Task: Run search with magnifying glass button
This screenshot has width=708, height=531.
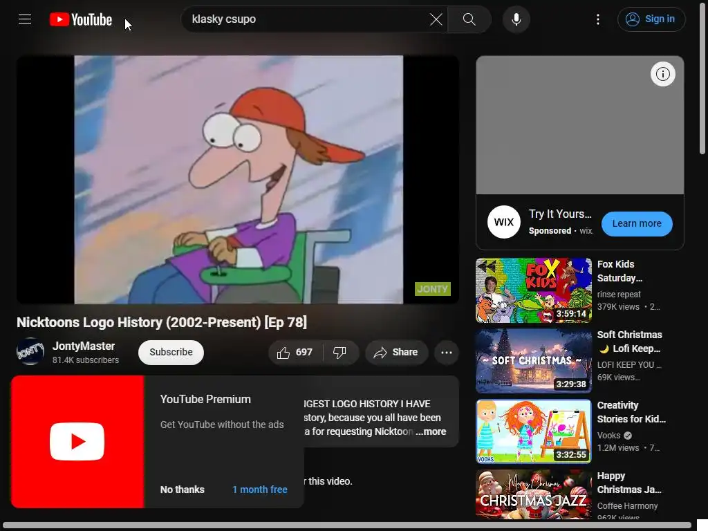Action: (469, 19)
